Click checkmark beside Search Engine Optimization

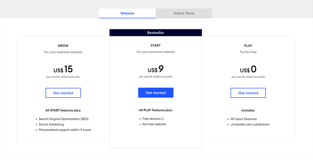(36, 119)
